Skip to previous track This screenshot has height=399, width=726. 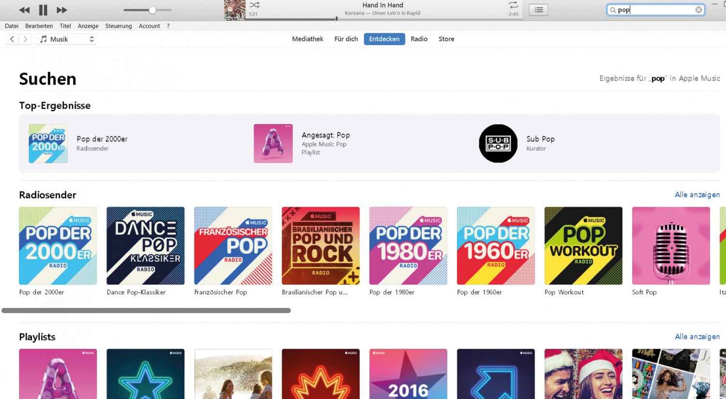pyautogui.click(x=24, y=10)
